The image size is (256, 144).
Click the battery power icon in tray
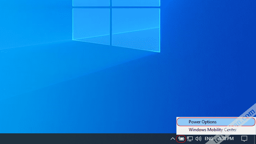[181, 139]
